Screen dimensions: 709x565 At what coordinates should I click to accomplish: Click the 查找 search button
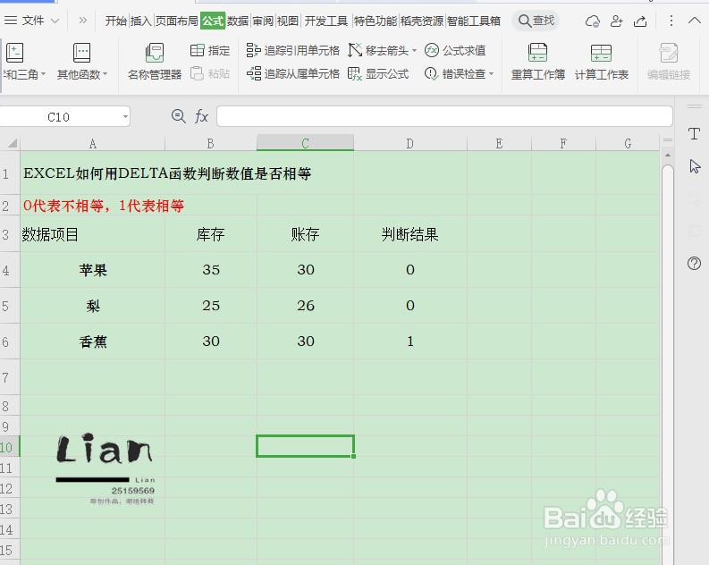[x=536, y=21]
